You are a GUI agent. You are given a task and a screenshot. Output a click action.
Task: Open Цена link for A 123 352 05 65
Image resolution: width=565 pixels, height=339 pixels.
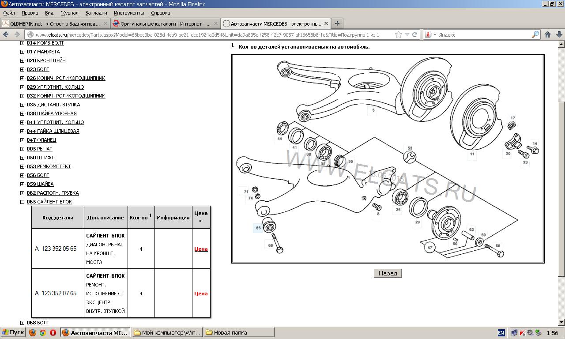click(201, 249)
